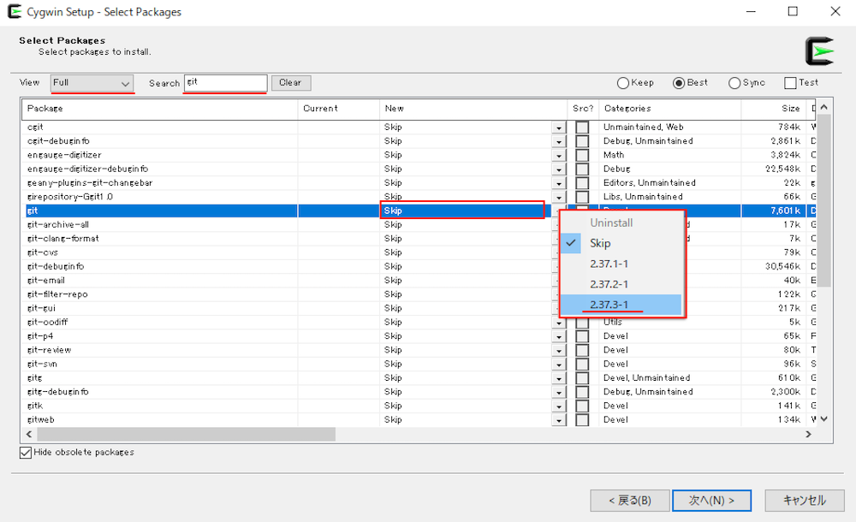Image resolution: width=856 pixels, height=522 pixels.
Task: Open version dropdown for engauge-digitizer
Action: pyautogui.click(x=559, y=156)
